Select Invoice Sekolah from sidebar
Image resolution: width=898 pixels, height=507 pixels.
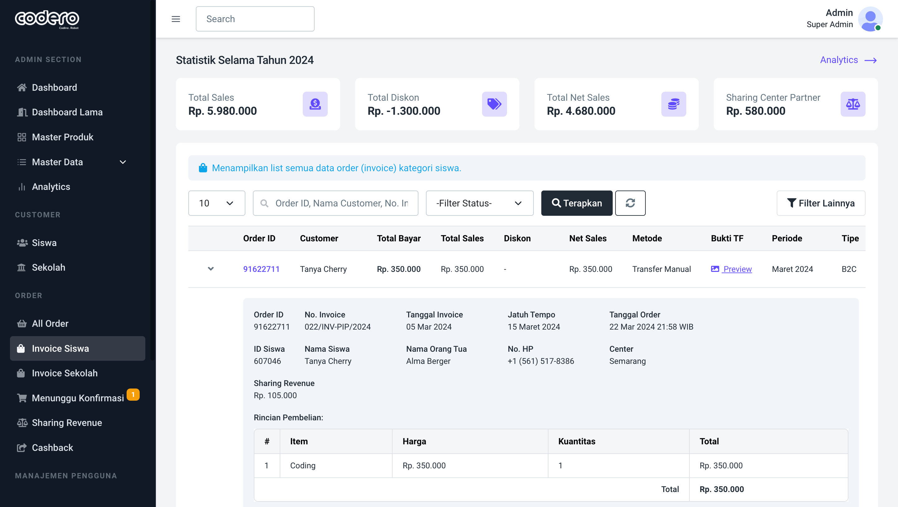(x=65, y=373)
